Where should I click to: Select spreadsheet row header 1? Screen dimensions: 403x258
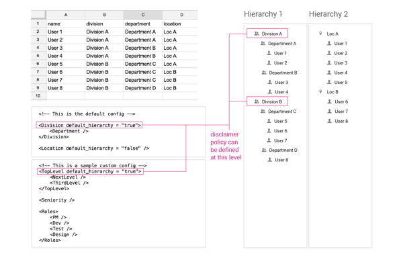(x=38, y=24)
